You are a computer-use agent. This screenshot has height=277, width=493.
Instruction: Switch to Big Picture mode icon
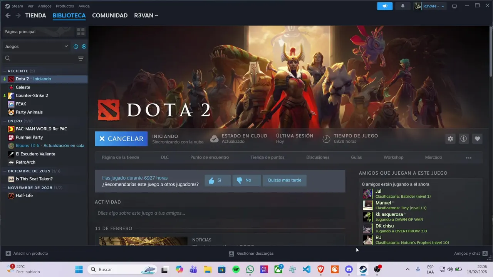(x=454, y=6)
